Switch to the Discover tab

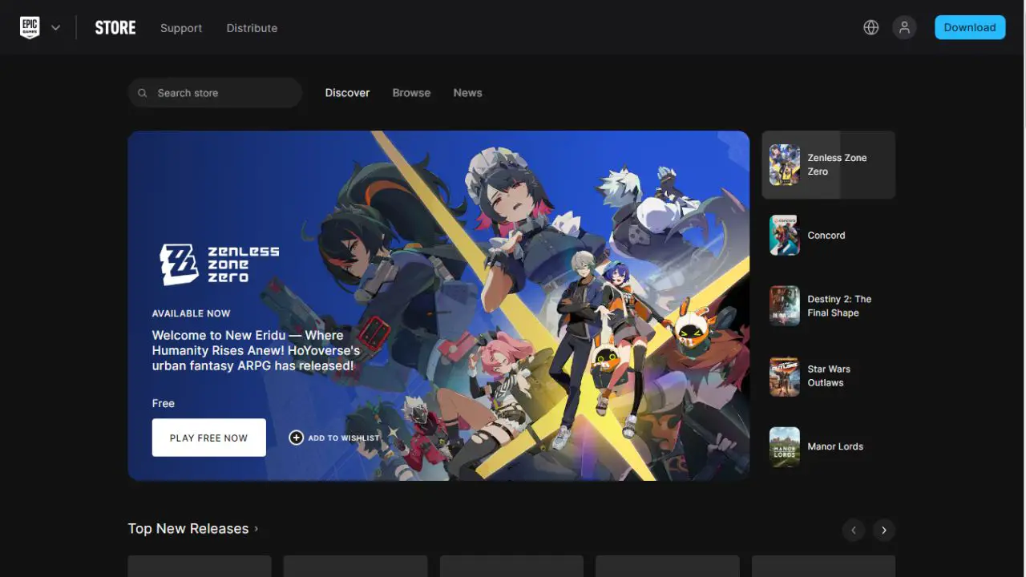[347, 93]
